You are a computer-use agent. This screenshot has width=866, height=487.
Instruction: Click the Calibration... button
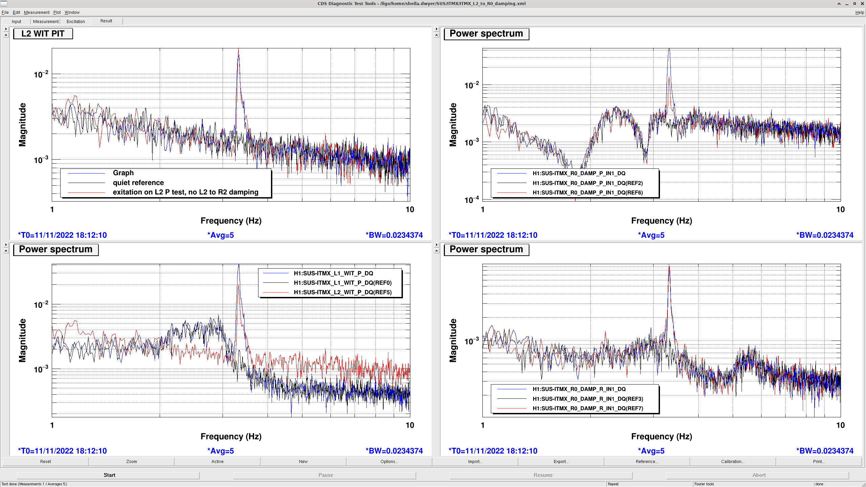(733, 461)
